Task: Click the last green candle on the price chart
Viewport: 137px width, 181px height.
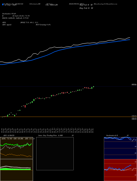Action: point(93,87)
